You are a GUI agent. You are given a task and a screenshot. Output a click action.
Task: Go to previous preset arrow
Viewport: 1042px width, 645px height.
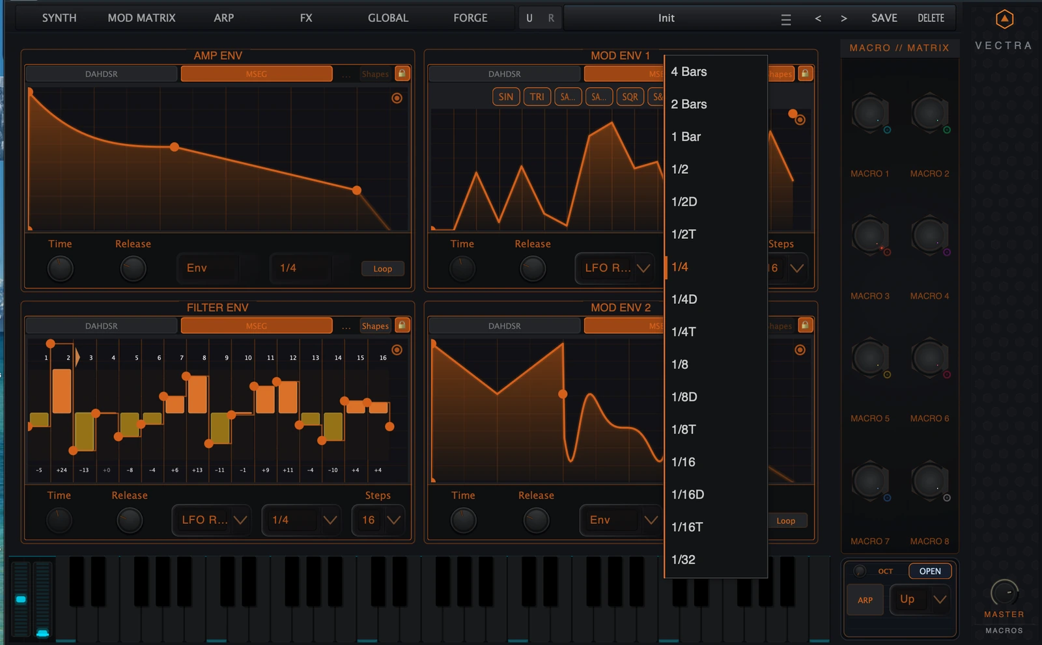(818, 19)
